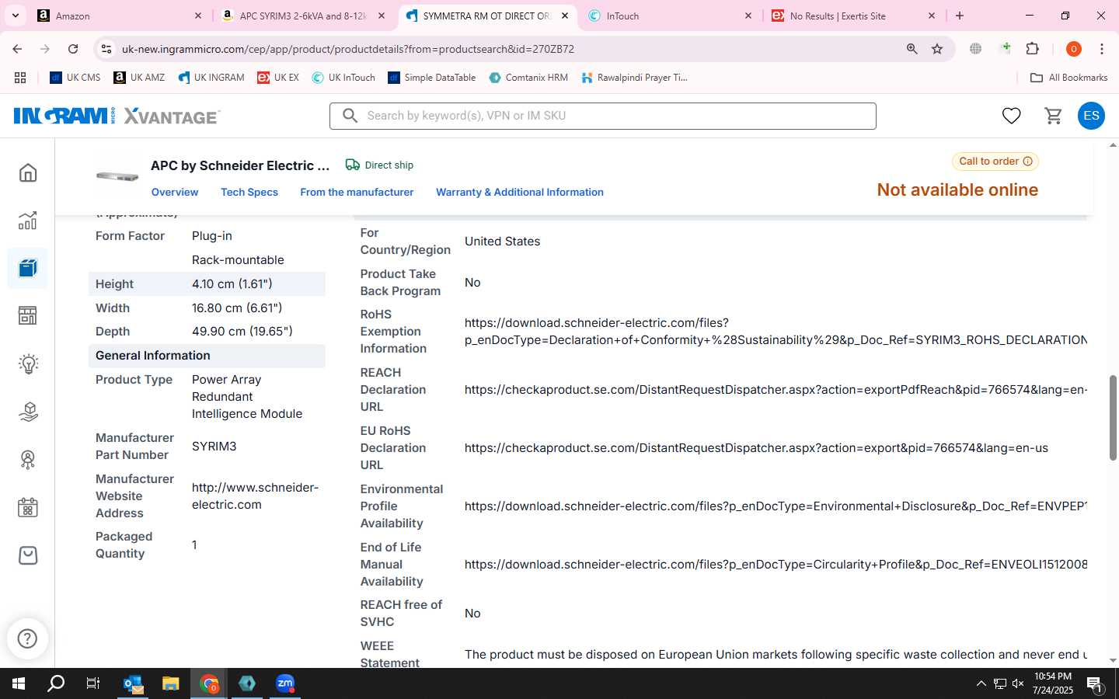Image resolution: width=1119 pixels, height=699 pixels.
Task: Open the Home icon in left sidebar
Action: tap(28, 172)
